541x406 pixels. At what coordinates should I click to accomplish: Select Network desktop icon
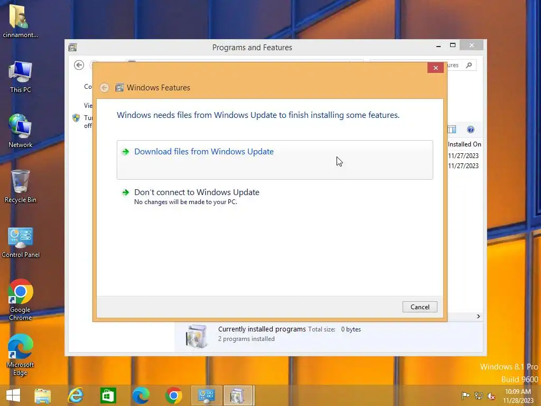[21, 131]
